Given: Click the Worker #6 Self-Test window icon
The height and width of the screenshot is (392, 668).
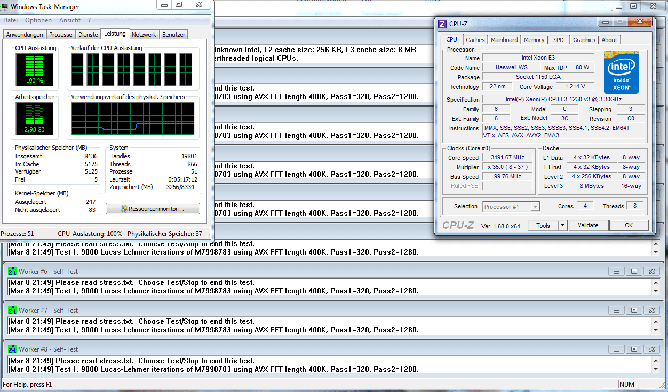Looking at the screenshot, I should click(x=12, y=272).
